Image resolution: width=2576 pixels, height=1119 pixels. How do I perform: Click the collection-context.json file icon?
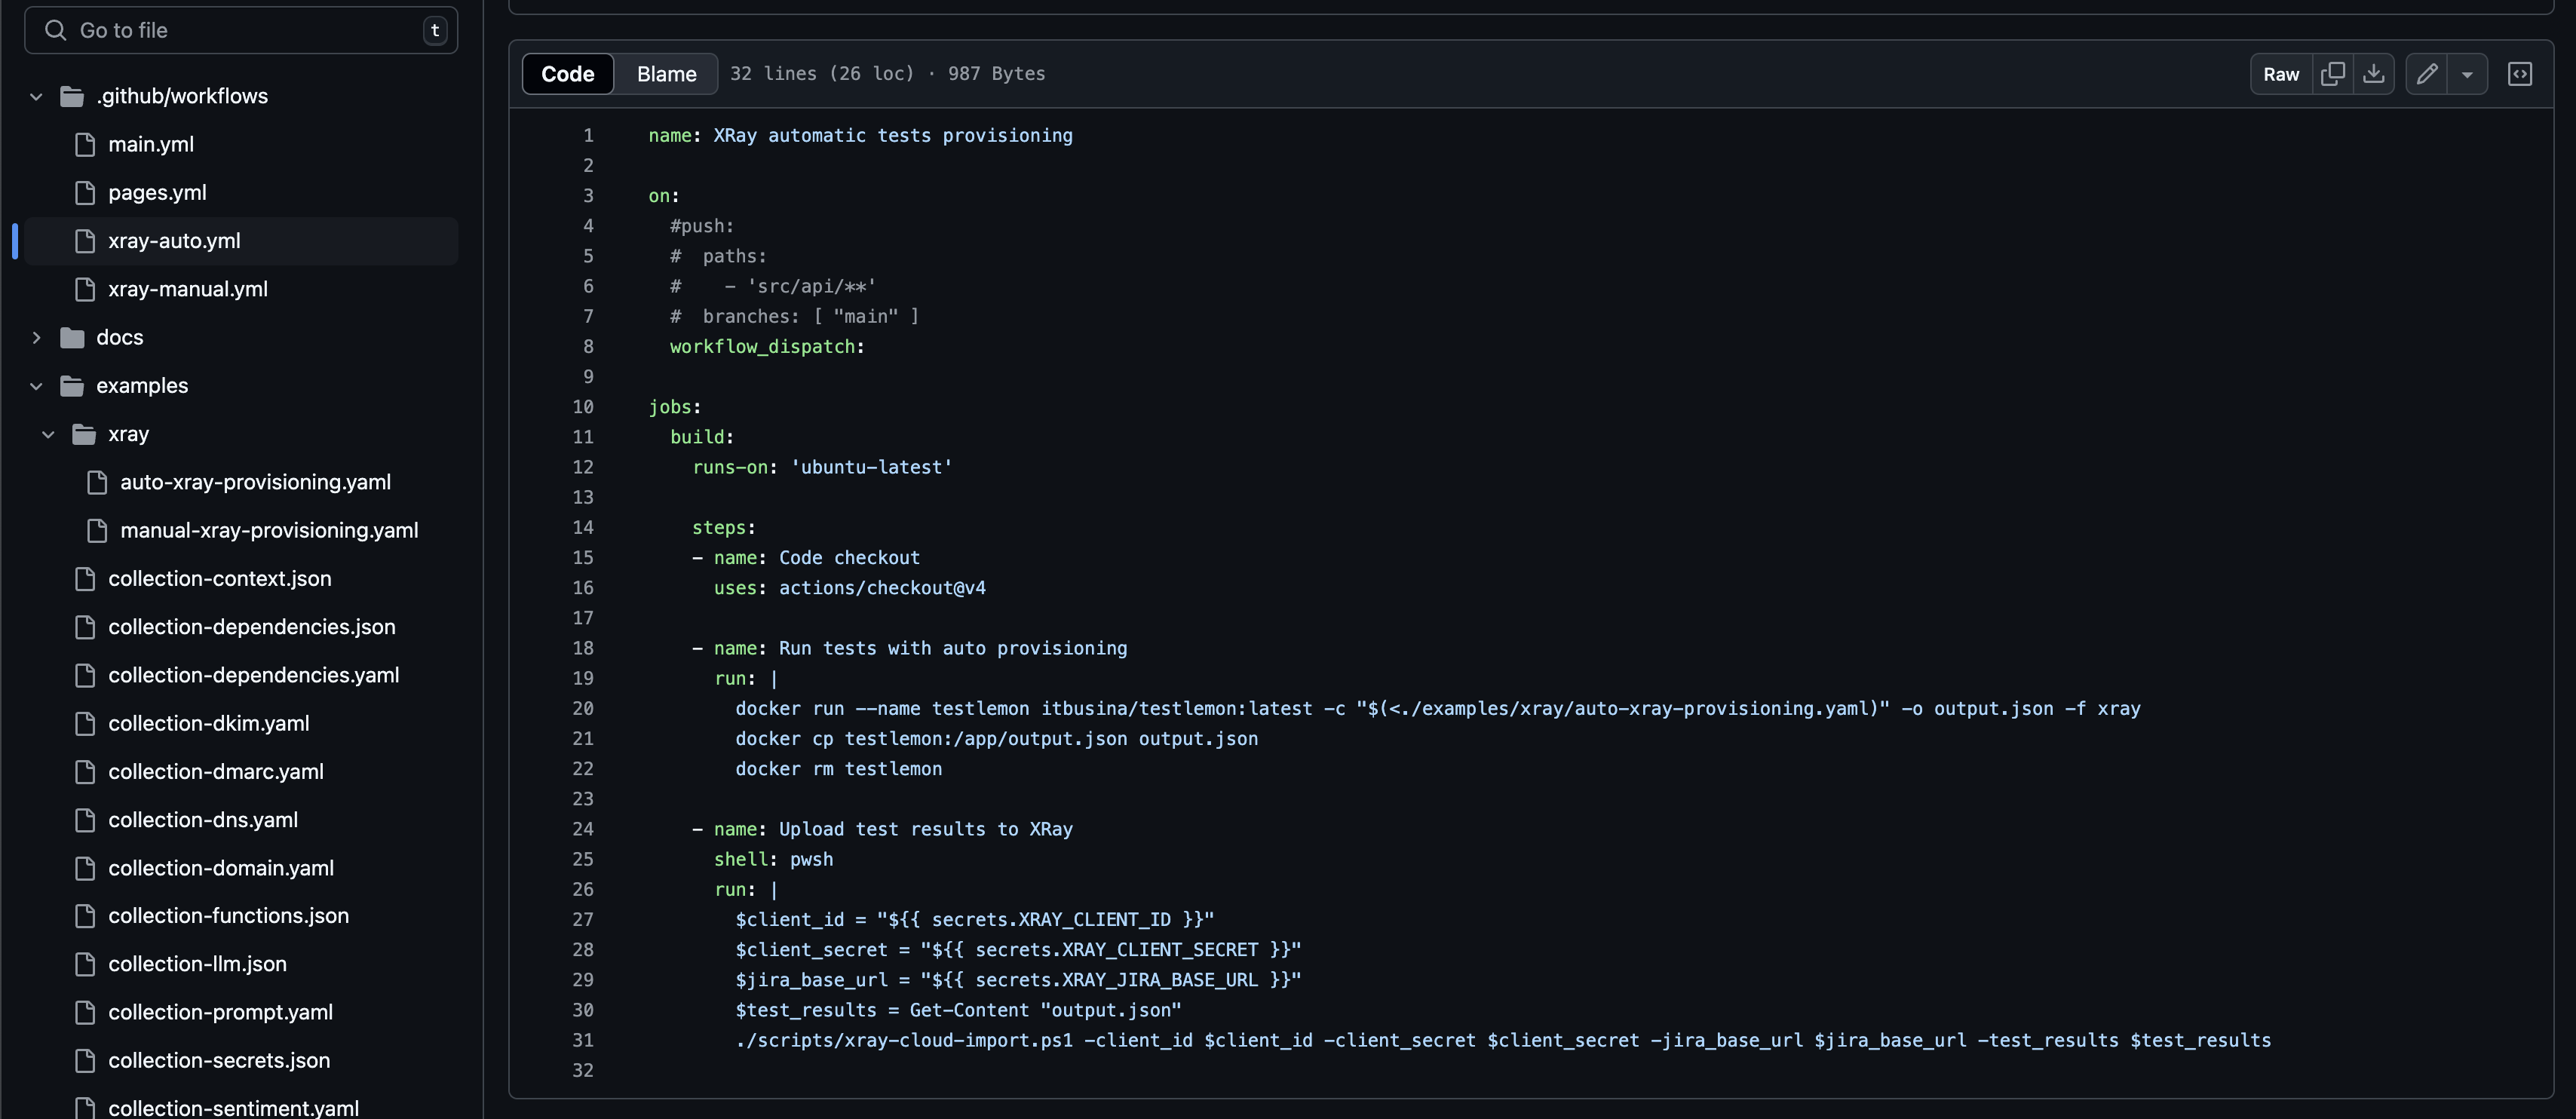(x=85, y=578)
